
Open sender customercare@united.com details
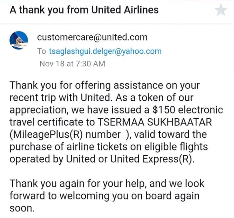[x=92, y=37]
